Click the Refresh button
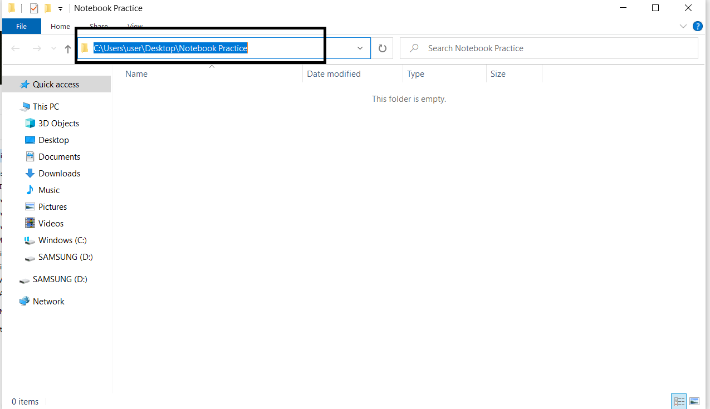Image resolution: width=710 pixels, height=409 pixels. coord(382,48)
